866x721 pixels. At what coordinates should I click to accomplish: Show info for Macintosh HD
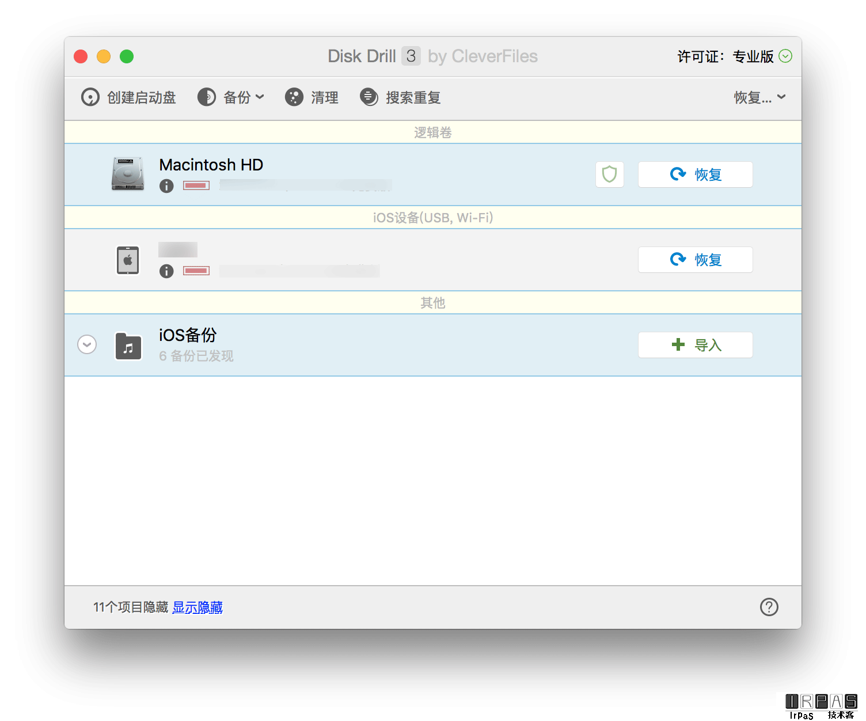click(x=166, y=186)
